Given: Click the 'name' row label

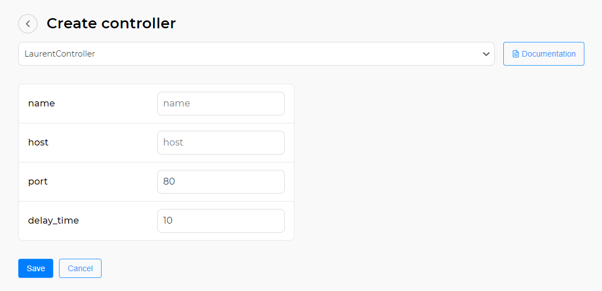Looking at the screenshot, I should click(41, 104).
